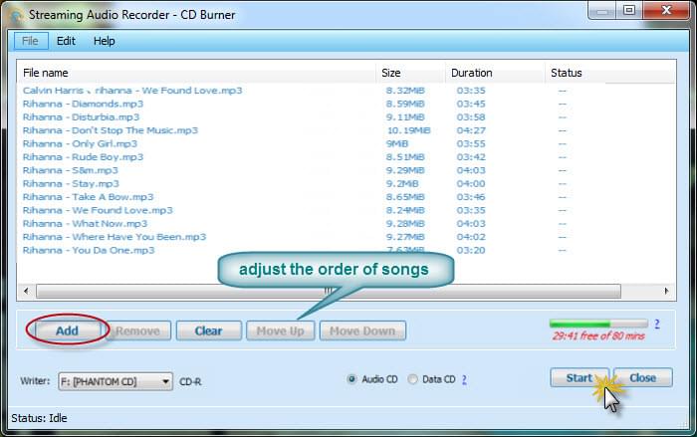Move the selected song up
Image resolution: width=697 pixels, height=437 pixels.
tap(281, 330)
